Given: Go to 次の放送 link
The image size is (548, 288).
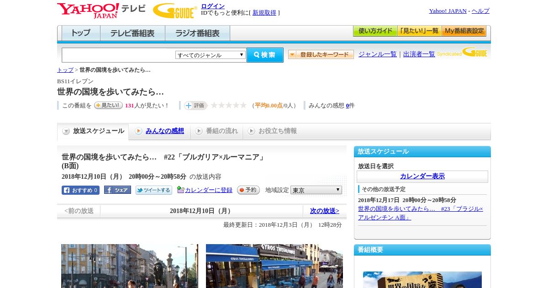Looking at the screenshot, I should tap(325, 211).
